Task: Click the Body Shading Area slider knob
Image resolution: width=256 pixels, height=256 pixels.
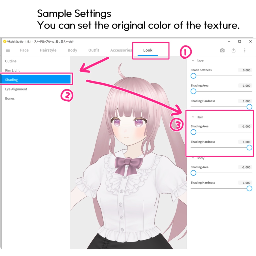Action: (193, 173)
